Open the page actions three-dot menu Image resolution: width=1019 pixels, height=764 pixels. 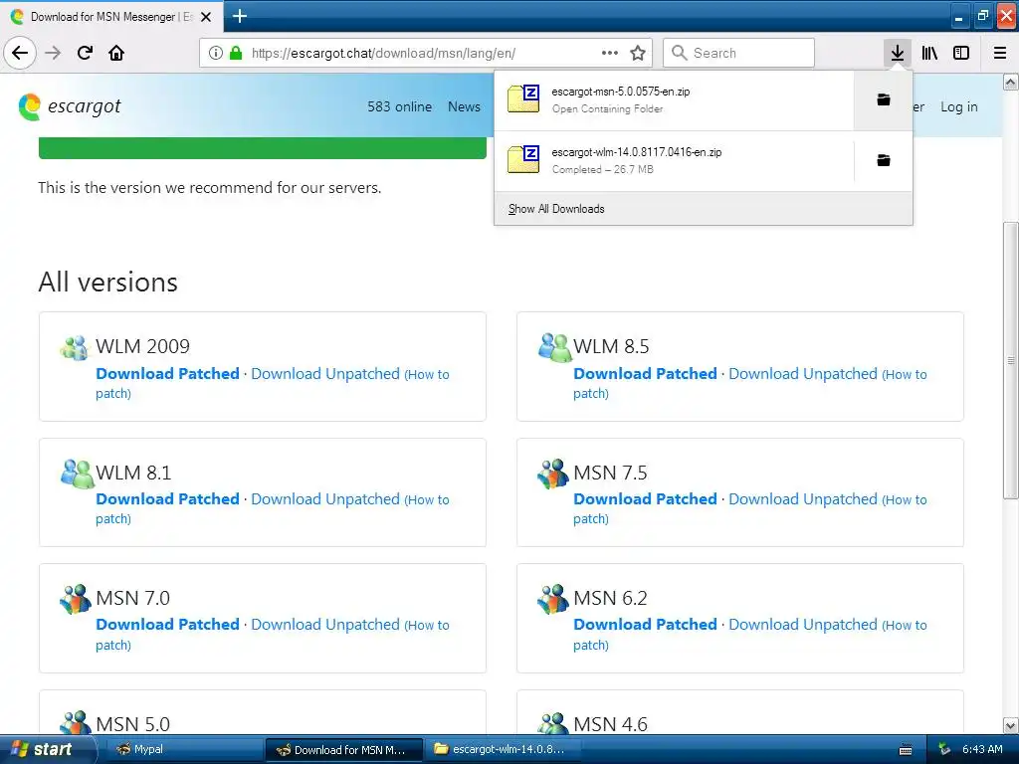coord(610,53)
